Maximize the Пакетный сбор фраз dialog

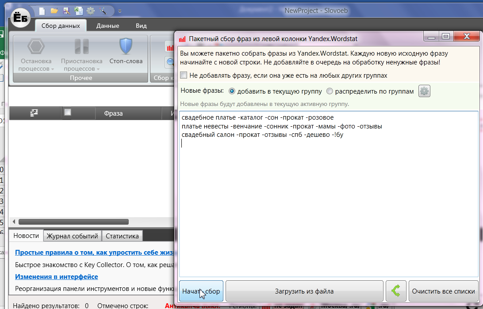pyautogui.click(x=446, y=36)
